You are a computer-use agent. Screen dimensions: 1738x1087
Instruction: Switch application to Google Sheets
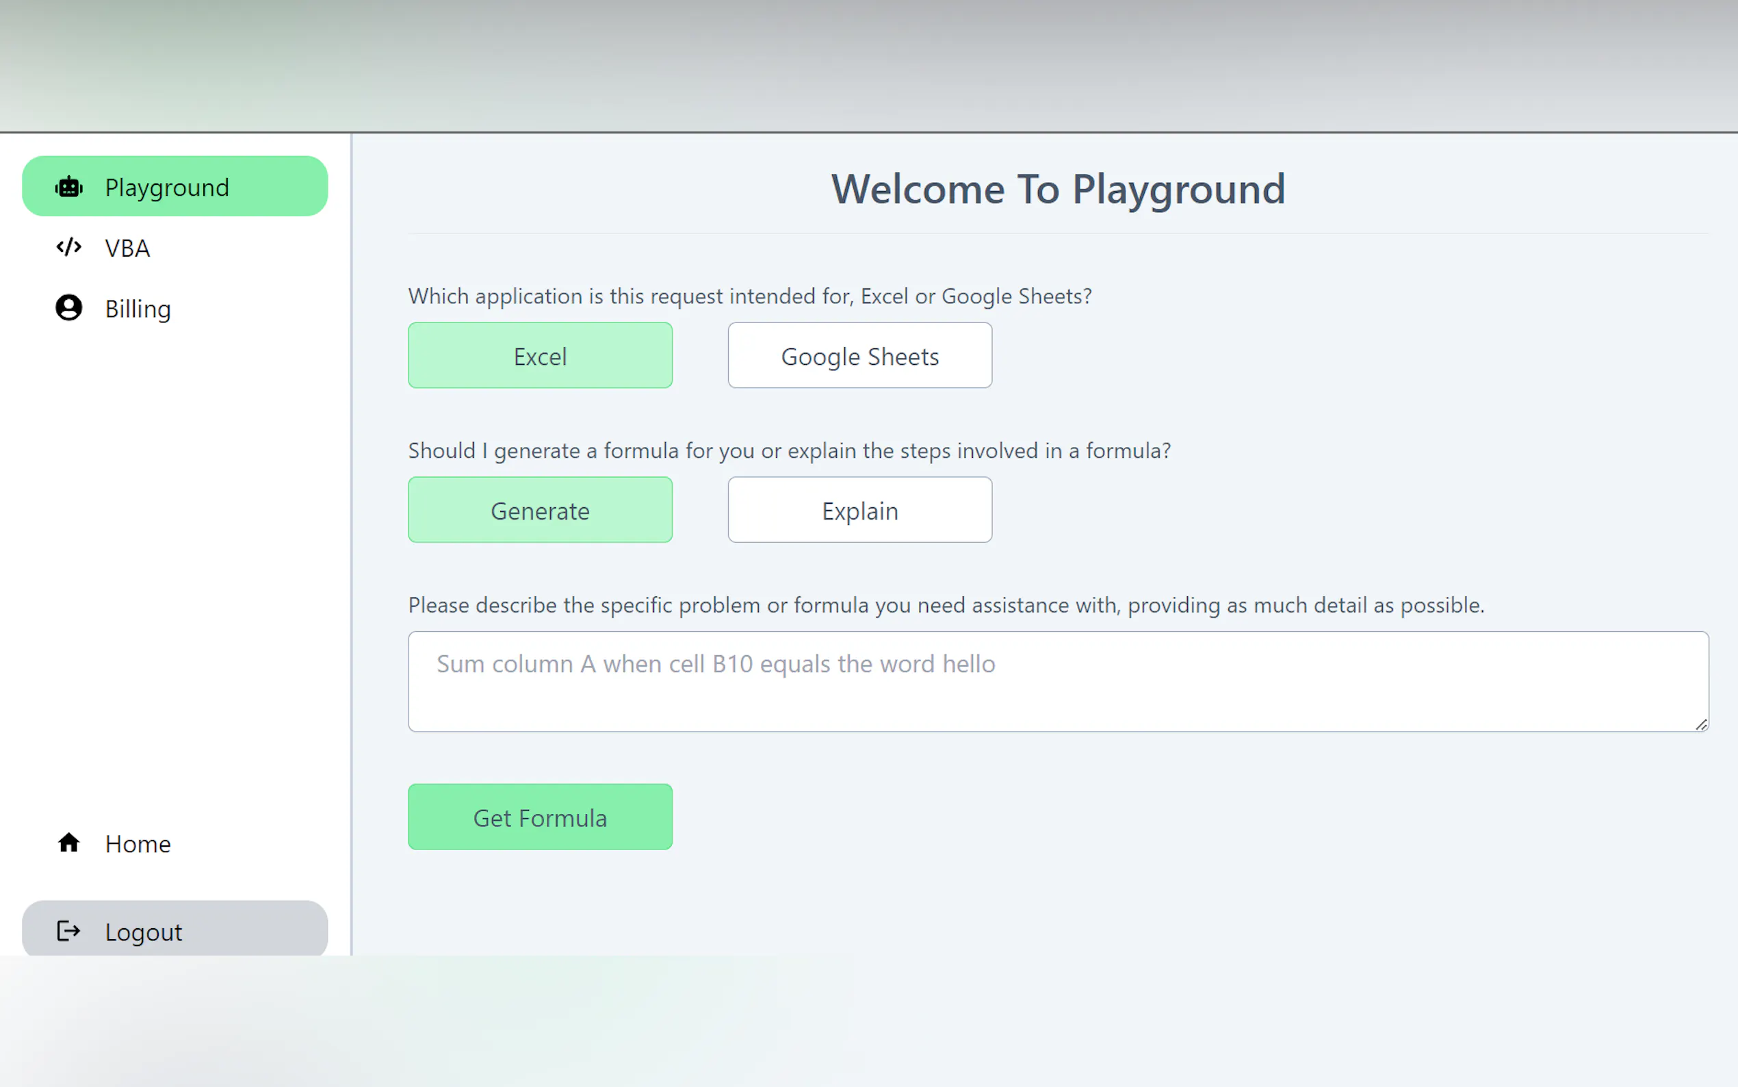(x=859, y=356)
